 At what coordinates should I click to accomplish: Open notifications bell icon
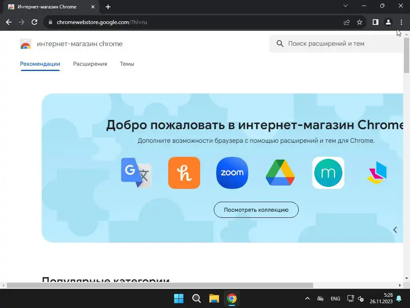[x=399, y=298]
